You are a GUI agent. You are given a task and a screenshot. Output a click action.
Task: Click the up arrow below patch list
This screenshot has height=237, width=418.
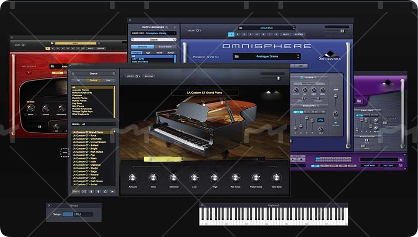tap(98, 191)
